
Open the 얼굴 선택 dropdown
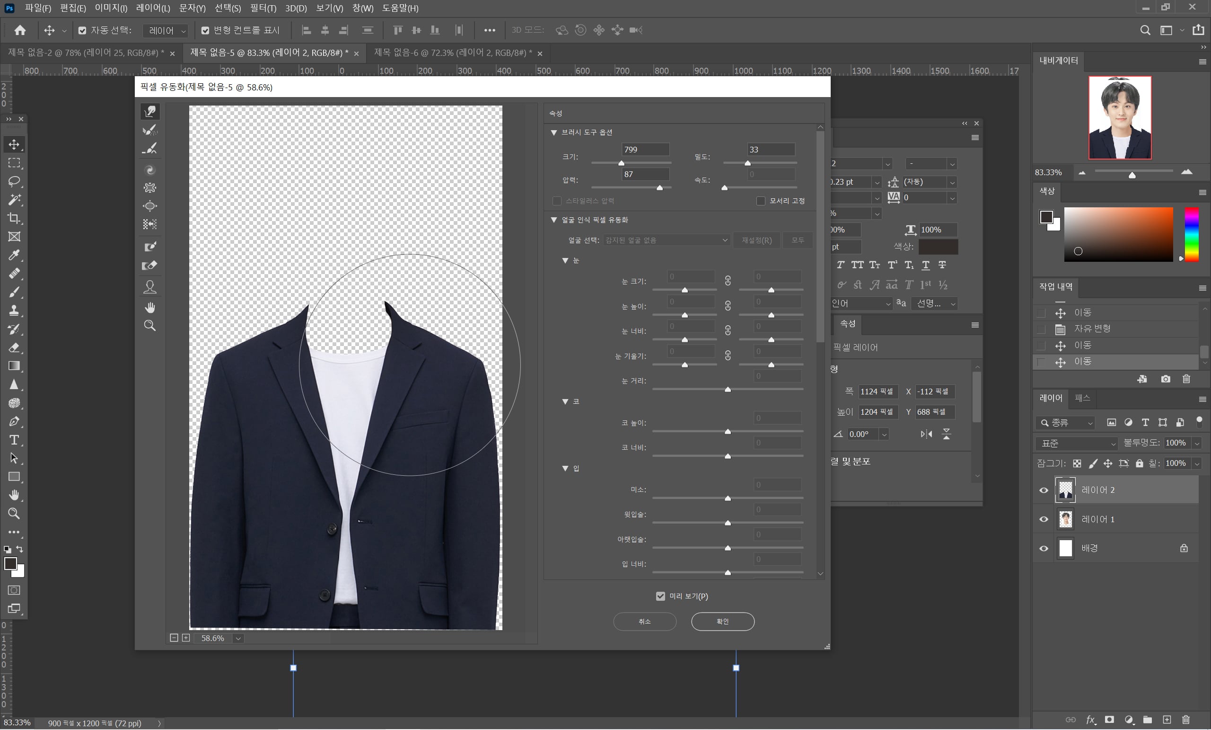pyautogui.click(x=667, y=240)
